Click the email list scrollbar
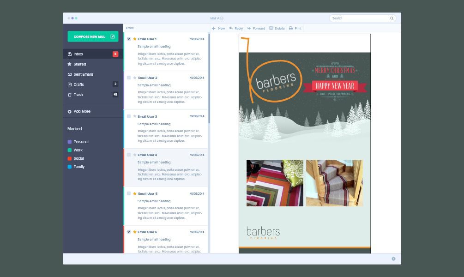The image size is (464, 277). (x=209, y=78)
